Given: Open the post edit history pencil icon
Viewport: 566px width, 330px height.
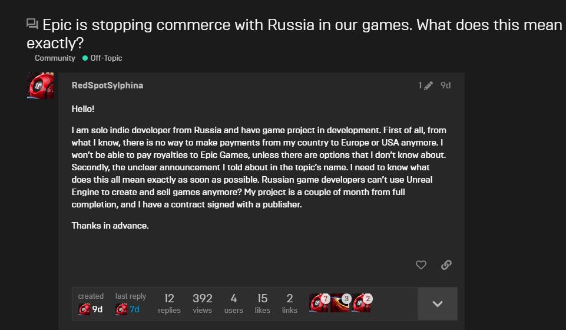Looking at the screenshot, I should 428,86.
